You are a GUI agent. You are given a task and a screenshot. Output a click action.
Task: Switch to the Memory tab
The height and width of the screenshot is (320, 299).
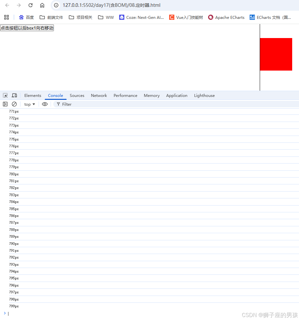point(152,96)
